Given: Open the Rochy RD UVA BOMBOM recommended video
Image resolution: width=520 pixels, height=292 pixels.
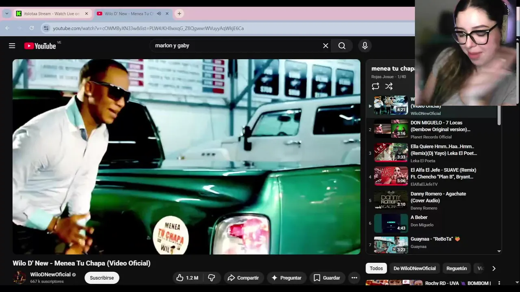Looking at the screenshot, I should tap(458, 283).
